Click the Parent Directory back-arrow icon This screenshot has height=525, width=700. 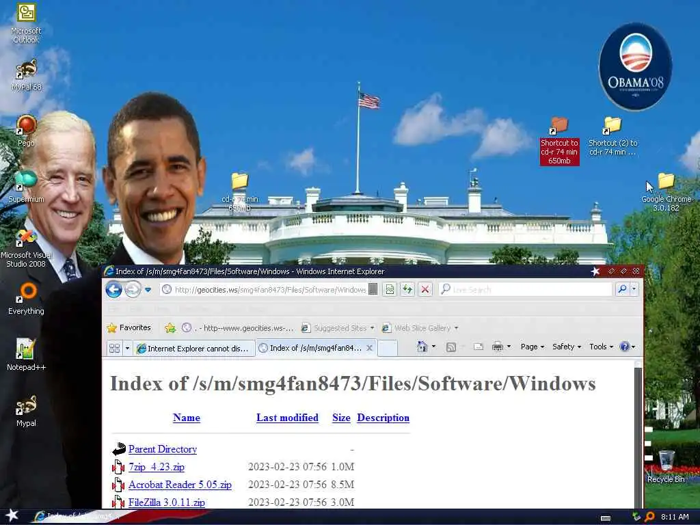coord(118,449)
